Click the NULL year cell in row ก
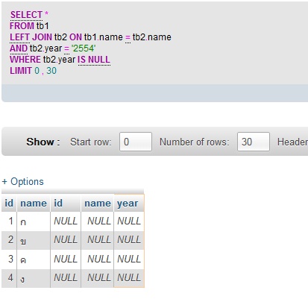Image resolution: width=308 pixels, height=302 pixels. 129,221
